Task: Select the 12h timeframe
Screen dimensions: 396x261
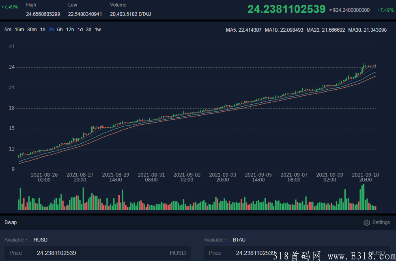Action: click(69, 29)
